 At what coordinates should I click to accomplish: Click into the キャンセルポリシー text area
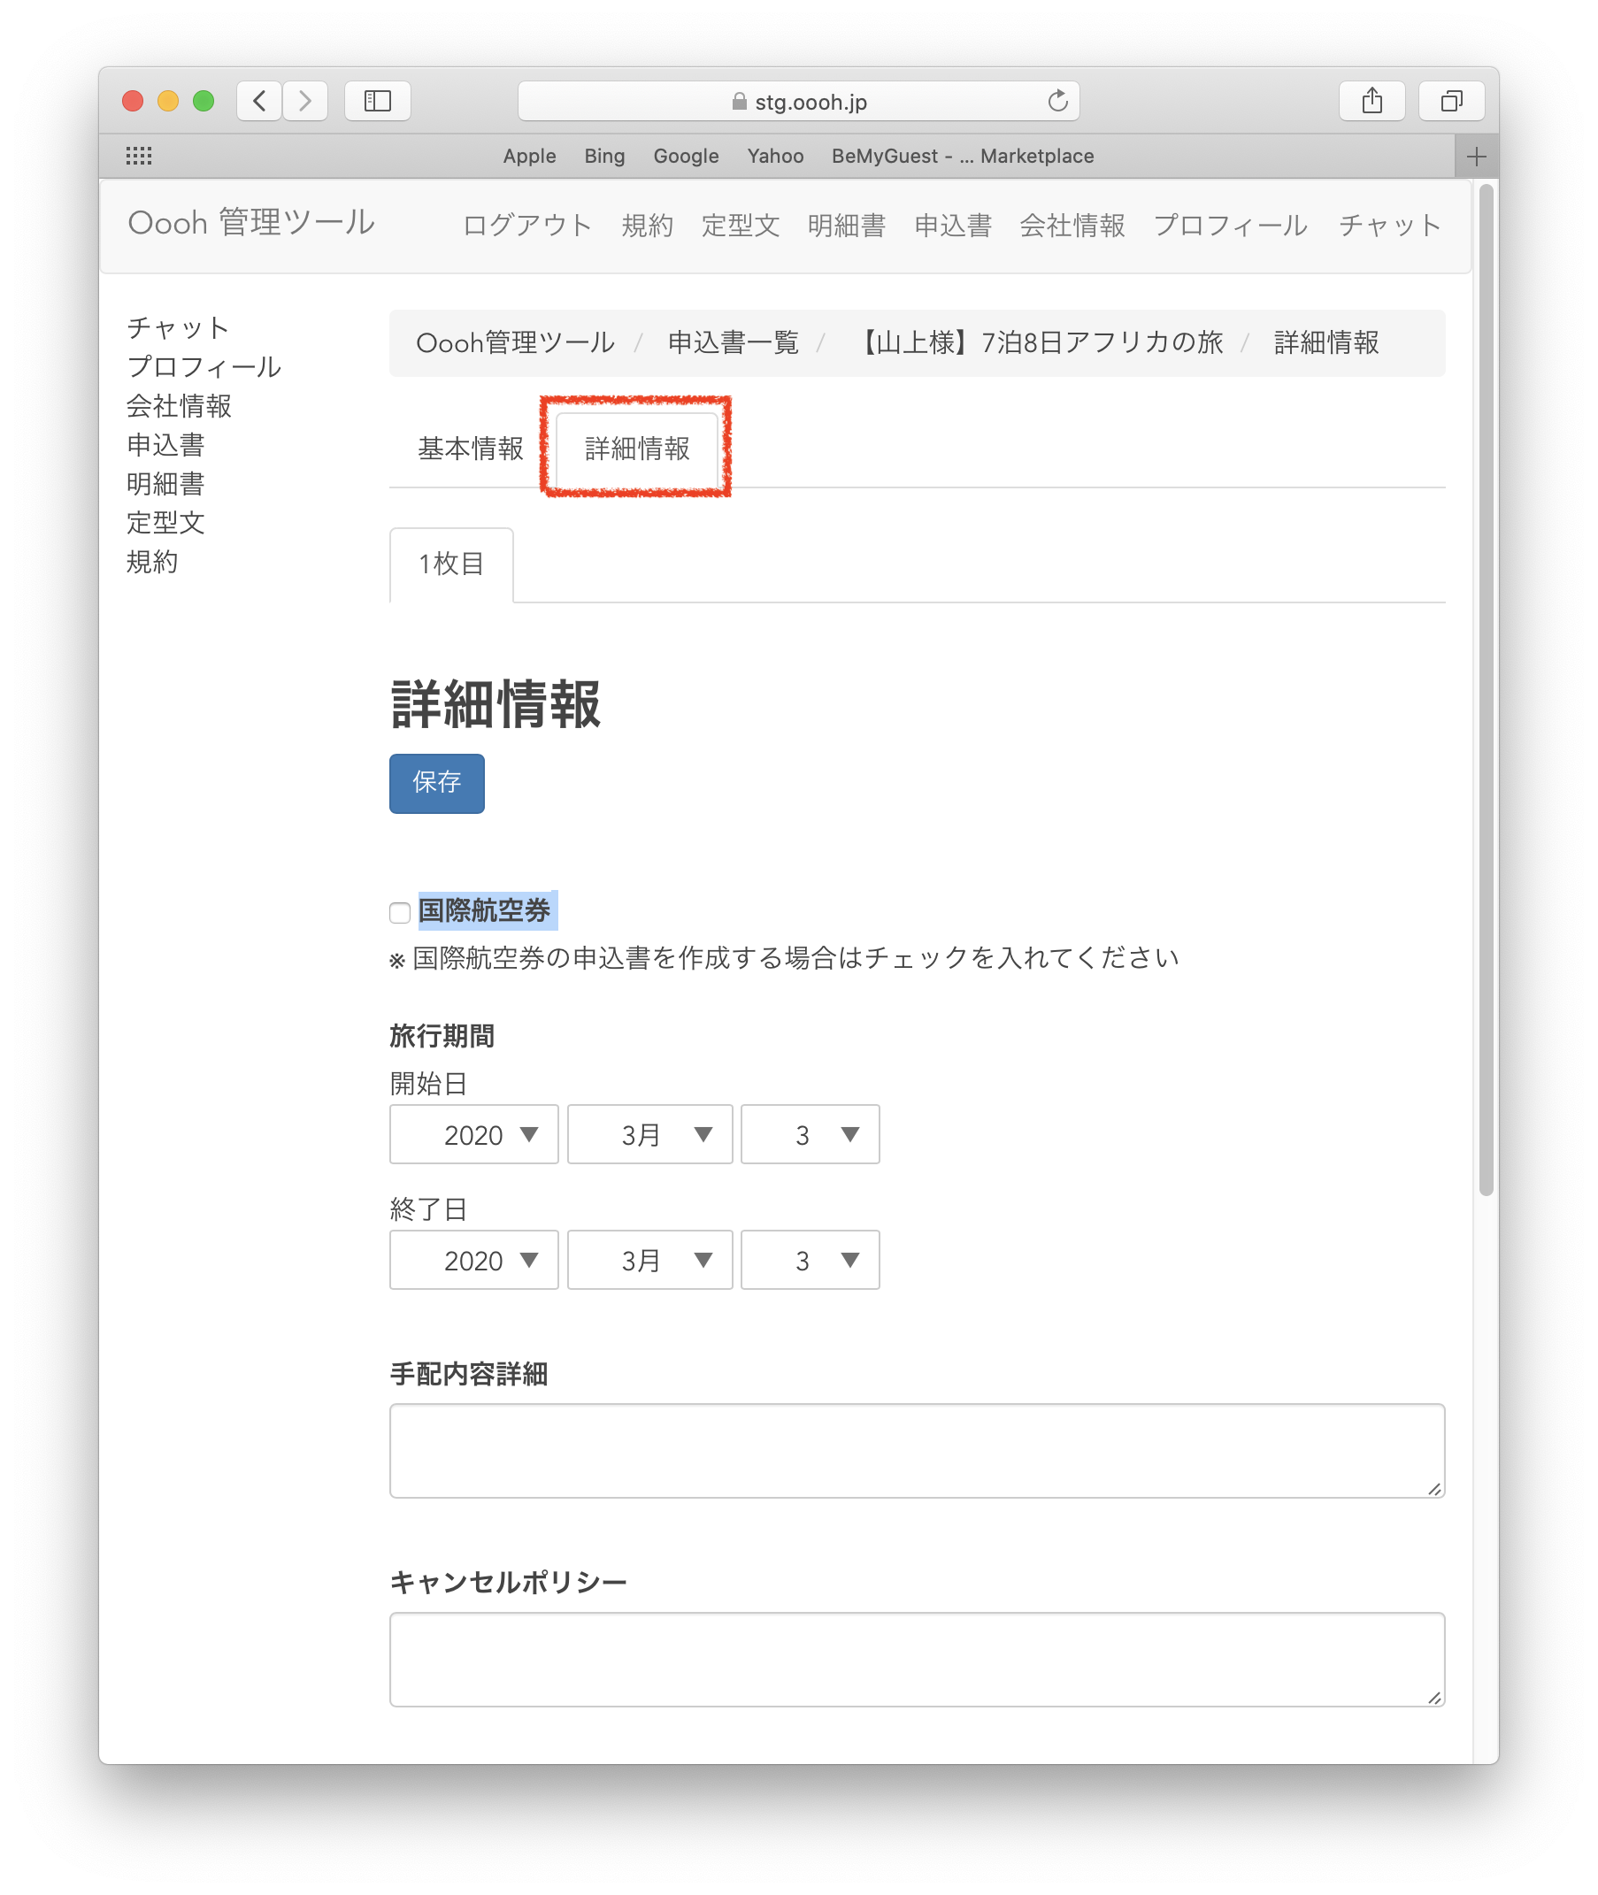(917, 1659)
